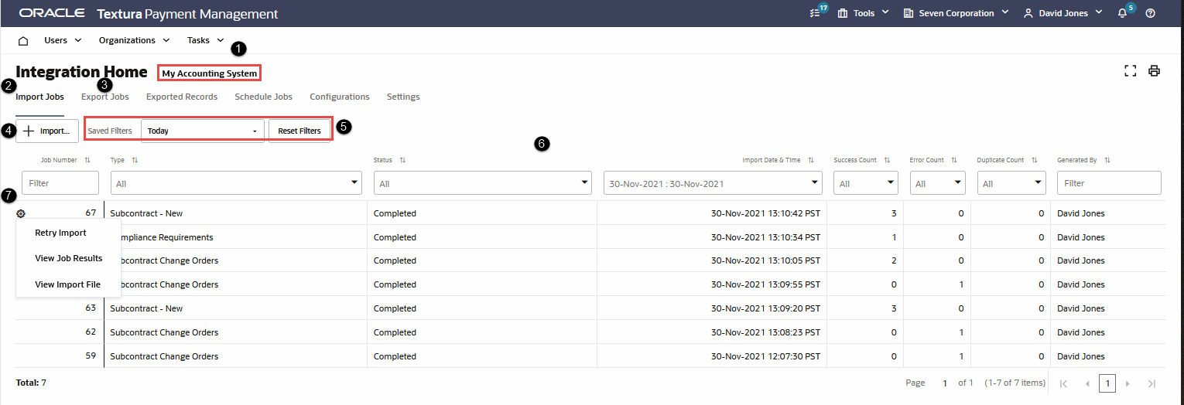
Task: Select job 59 Subcontract Change Orders row
Action: [x=590, y=356]
